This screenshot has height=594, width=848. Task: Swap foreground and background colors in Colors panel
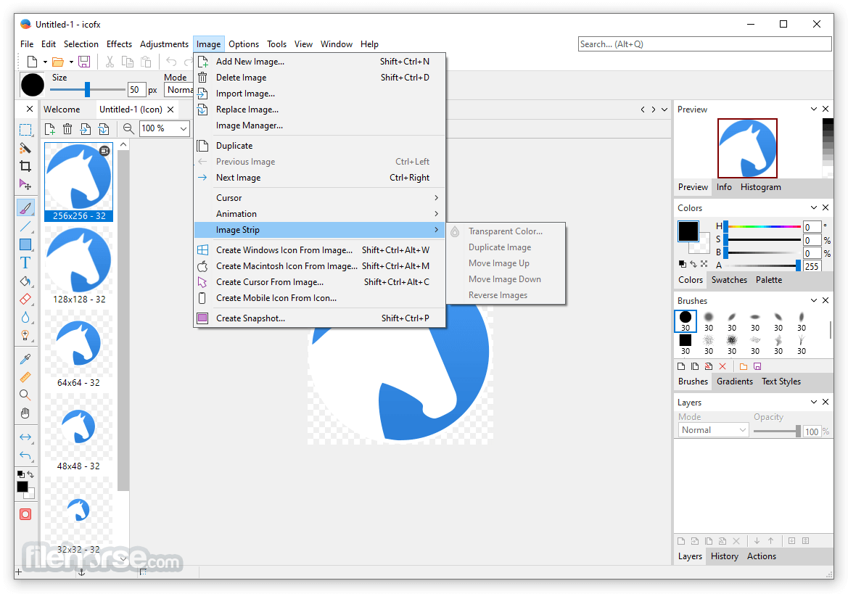pos(693,264)
